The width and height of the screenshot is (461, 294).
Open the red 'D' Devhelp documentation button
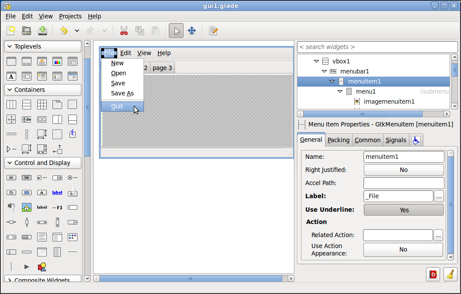point(433,274)
